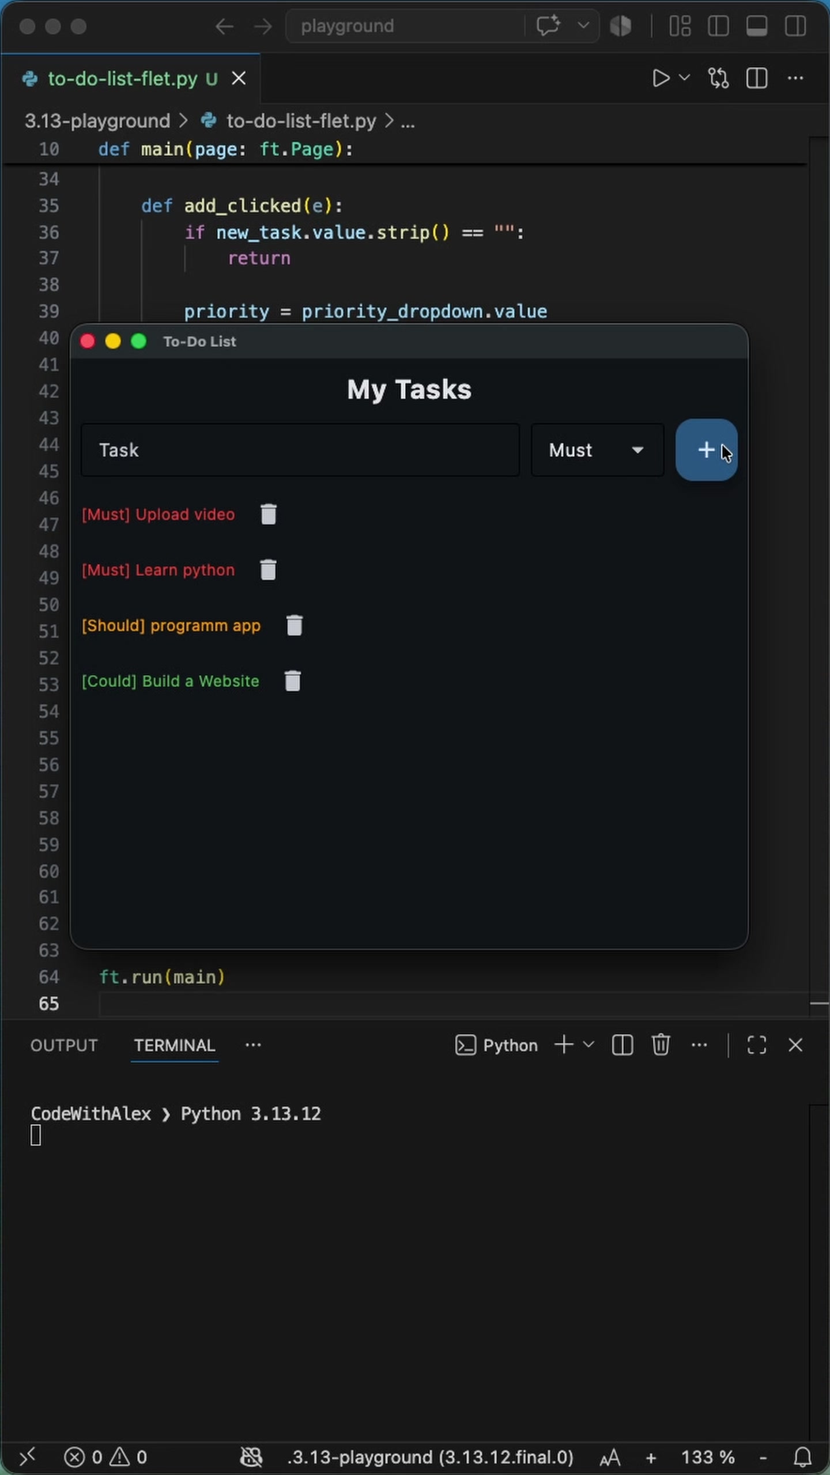Maximize the panel size

pos(756,1045)
